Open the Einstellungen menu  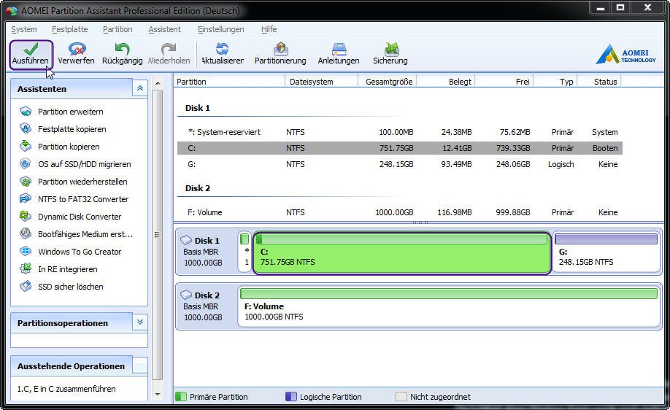[221, 29]
